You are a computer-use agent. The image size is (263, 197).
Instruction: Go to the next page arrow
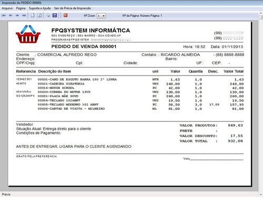[x=17, y=16]
